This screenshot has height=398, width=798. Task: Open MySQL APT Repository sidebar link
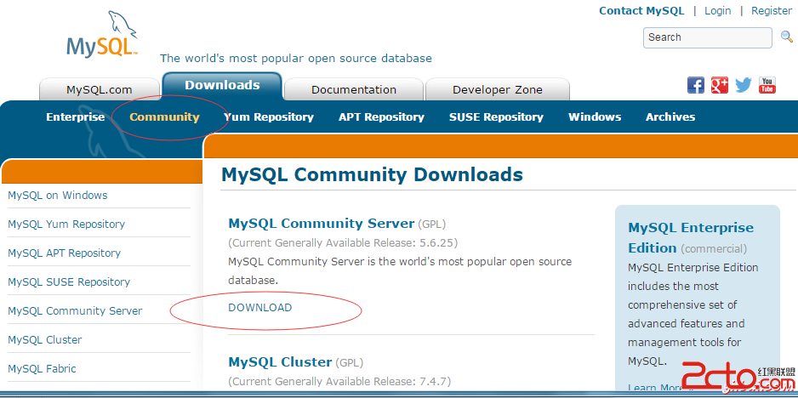tap(64, 253)
